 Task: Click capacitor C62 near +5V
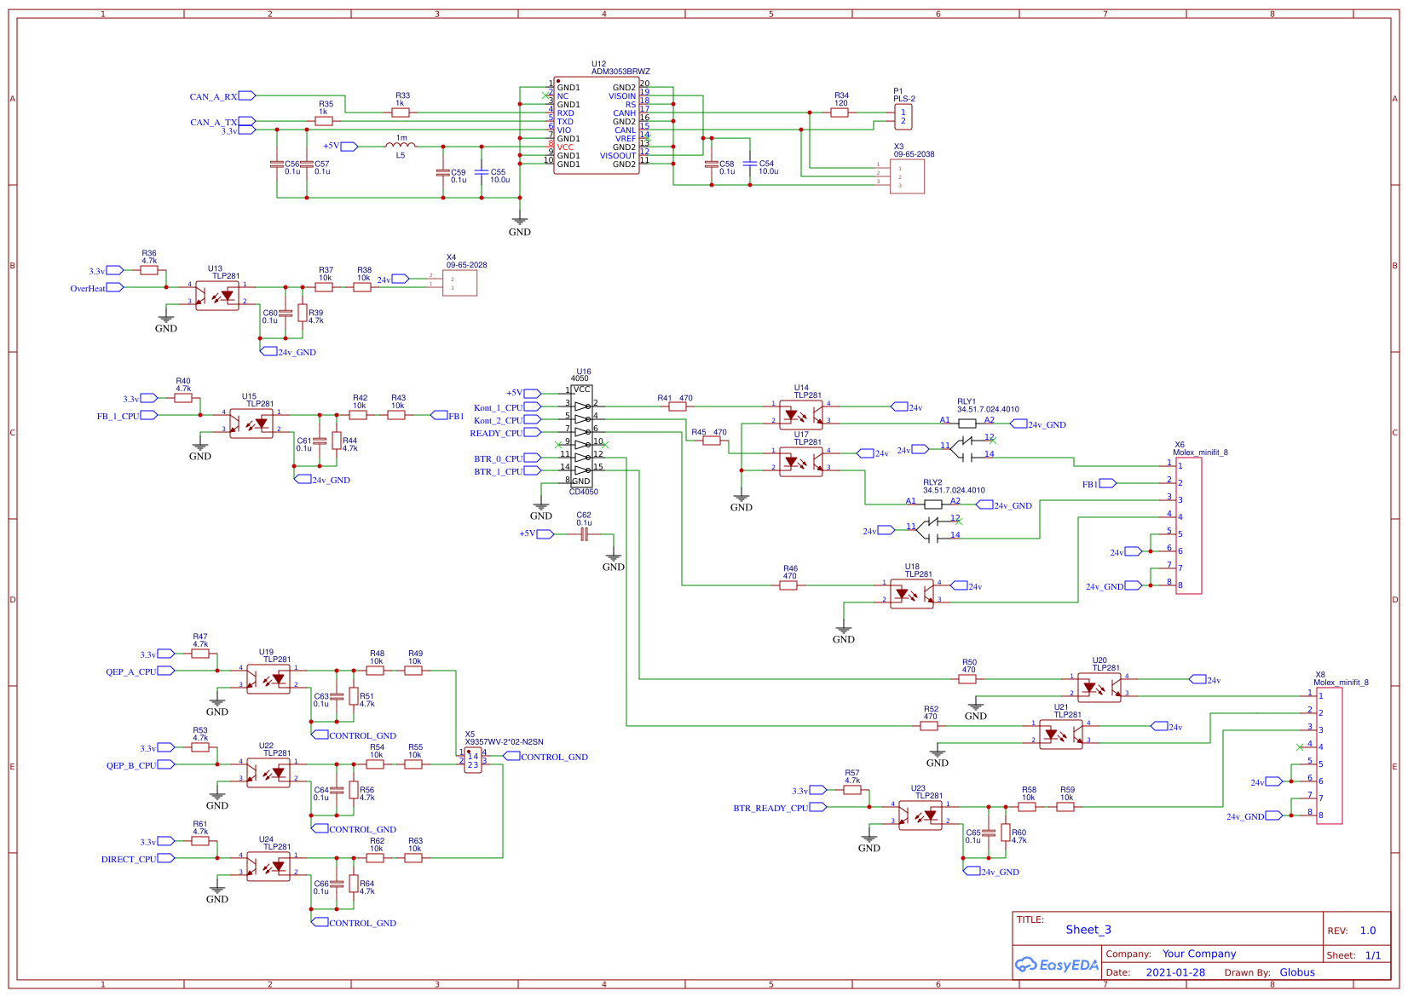coord(584,534)
